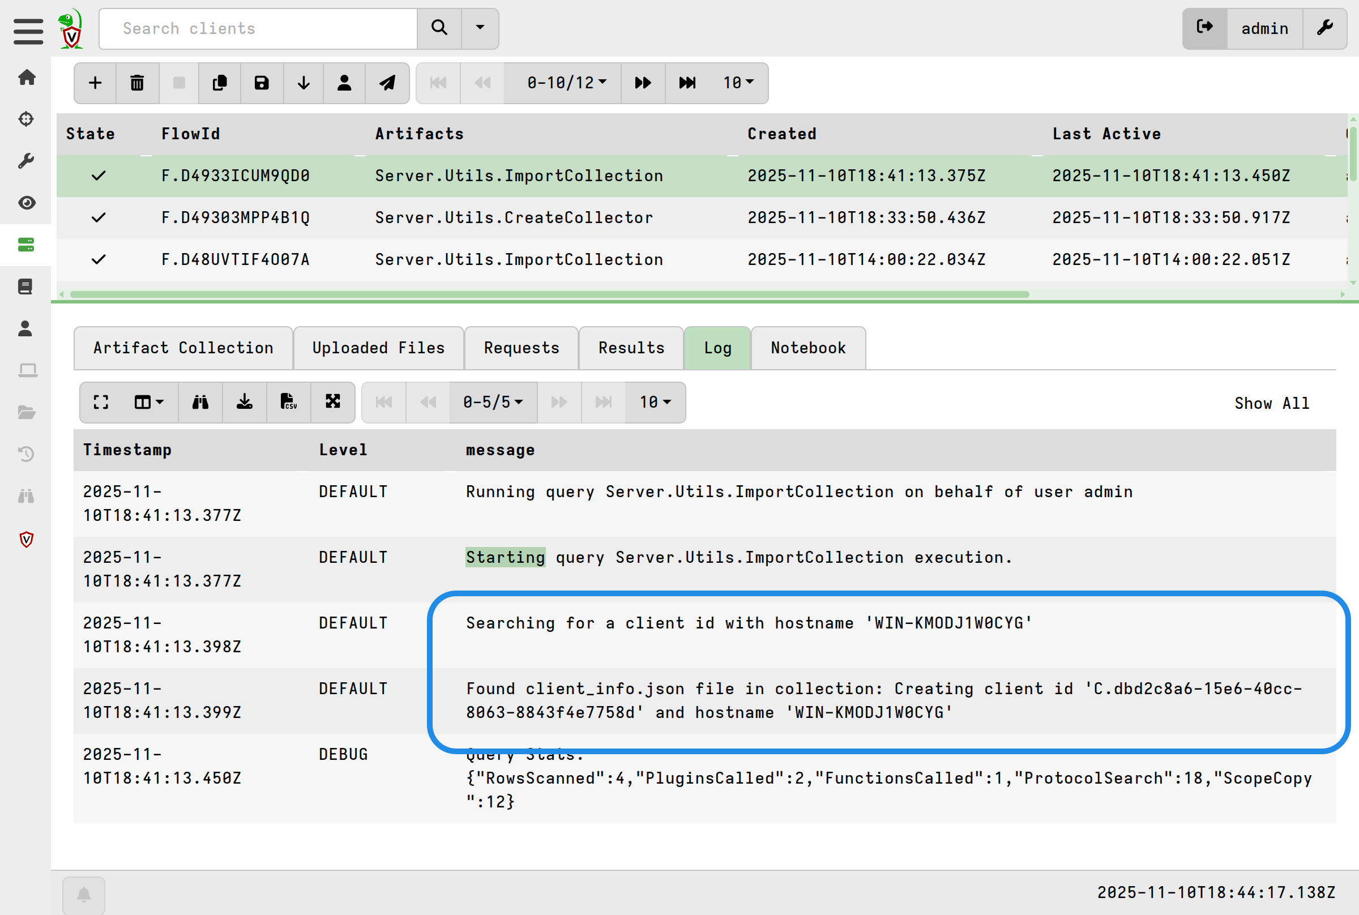Image resolution: width=1359 pixels, height=915 pixels.
Task: Click the fullscreen log table icon
Action: click(101, 402)
